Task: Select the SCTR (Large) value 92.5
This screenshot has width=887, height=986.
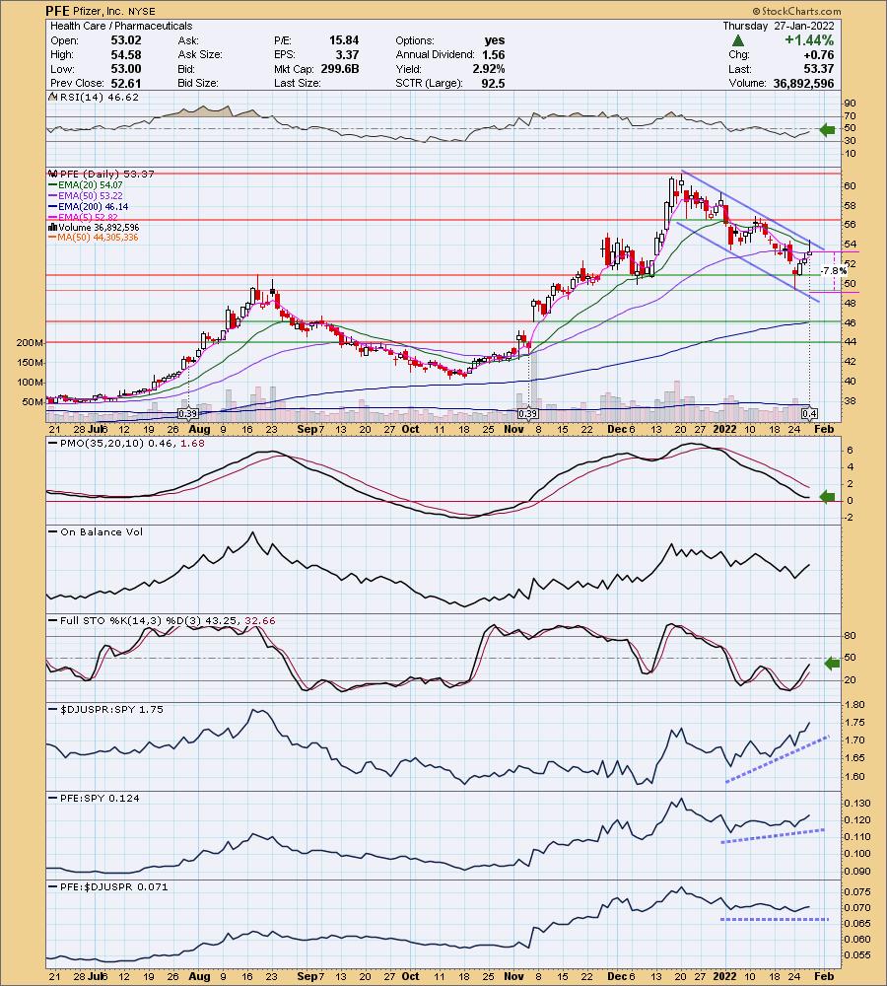Action: point(494,84)
